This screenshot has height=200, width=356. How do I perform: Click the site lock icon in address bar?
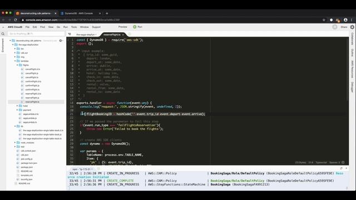click(x=23, y=20)
